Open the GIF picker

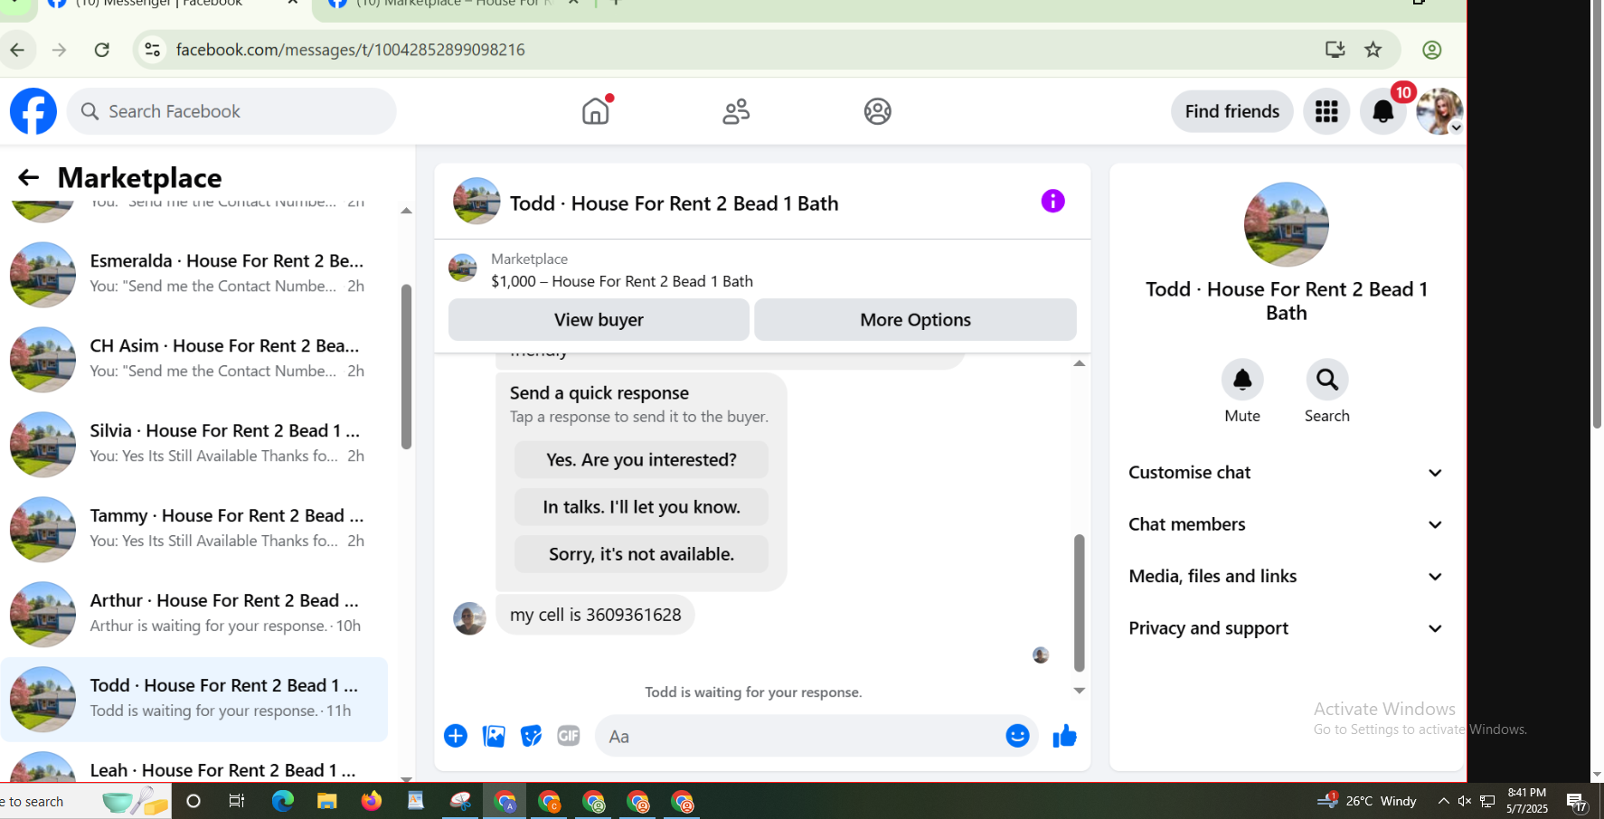pos(569,736)
